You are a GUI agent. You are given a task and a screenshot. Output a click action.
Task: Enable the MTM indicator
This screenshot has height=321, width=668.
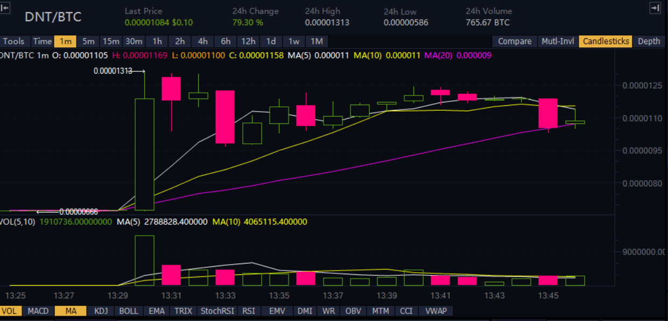[x=381, y=311]
